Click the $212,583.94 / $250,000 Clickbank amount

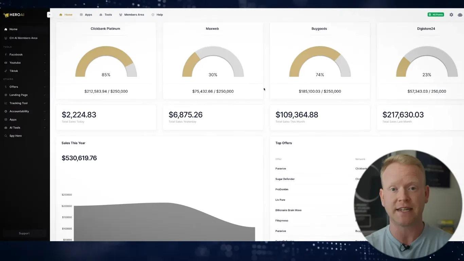pos(106,91)
